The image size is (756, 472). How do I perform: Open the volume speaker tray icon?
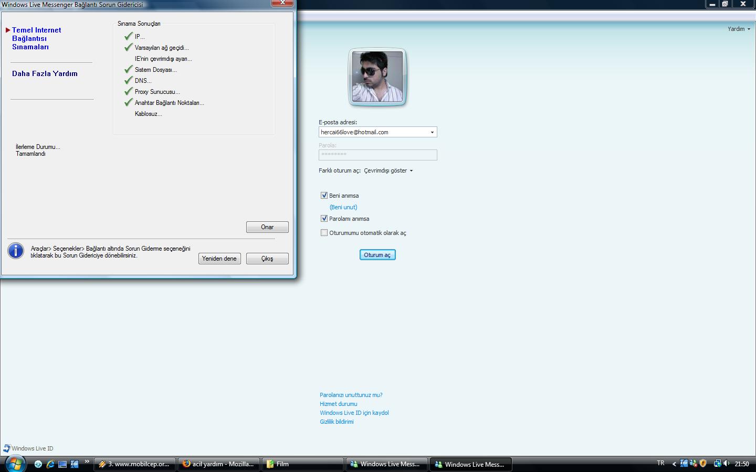click(x=727, y=463)
